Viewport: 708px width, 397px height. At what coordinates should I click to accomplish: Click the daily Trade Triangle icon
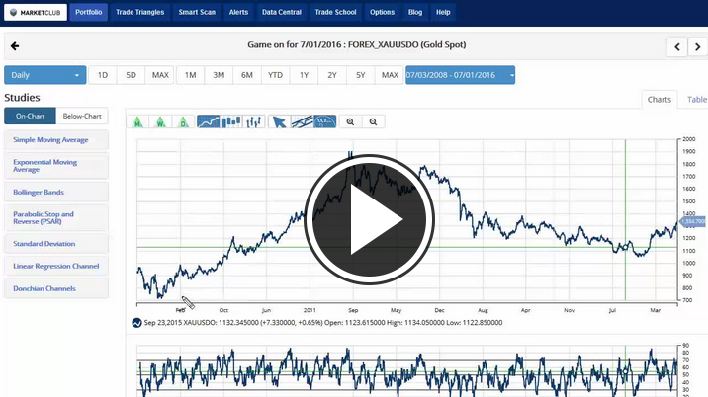coord(182,121)
